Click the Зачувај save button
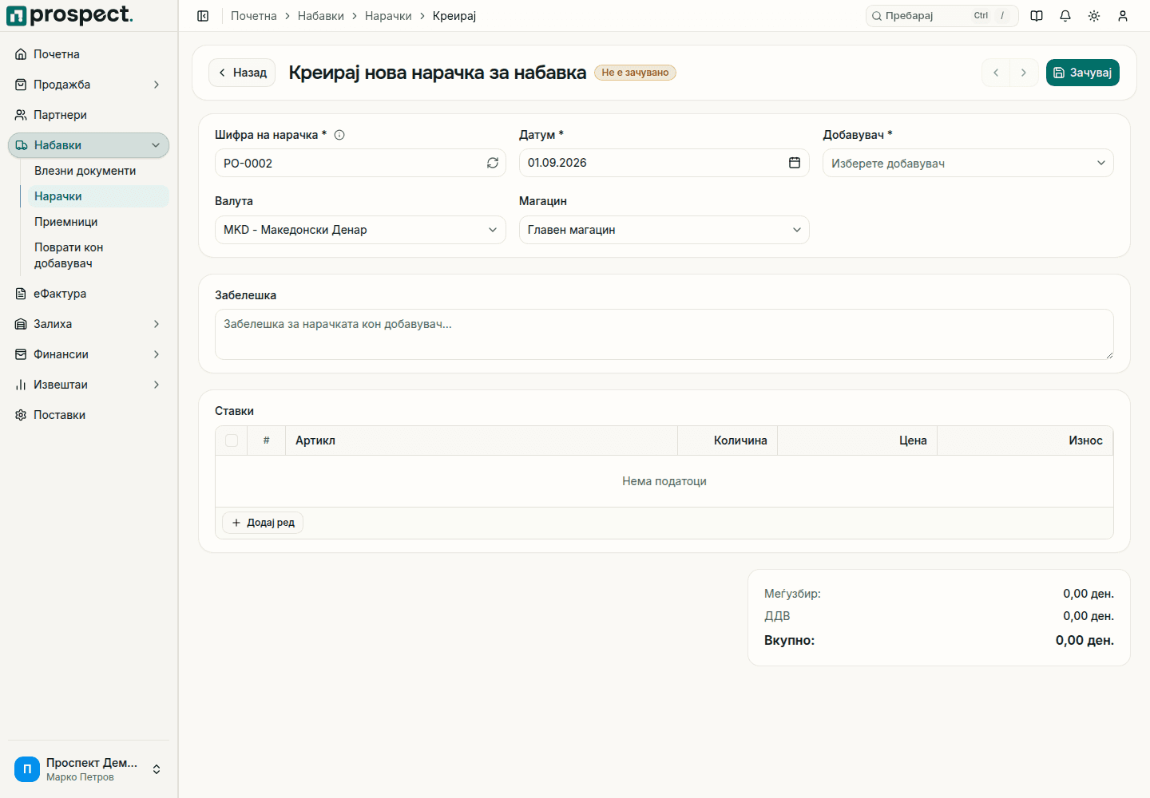This screenshot has height=798, width=1150. coord(1083,73)
